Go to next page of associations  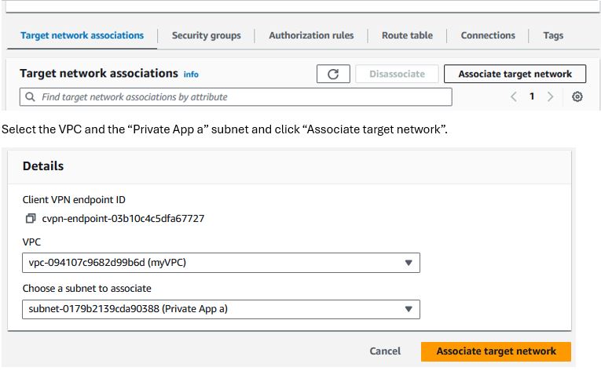point(551,96)
